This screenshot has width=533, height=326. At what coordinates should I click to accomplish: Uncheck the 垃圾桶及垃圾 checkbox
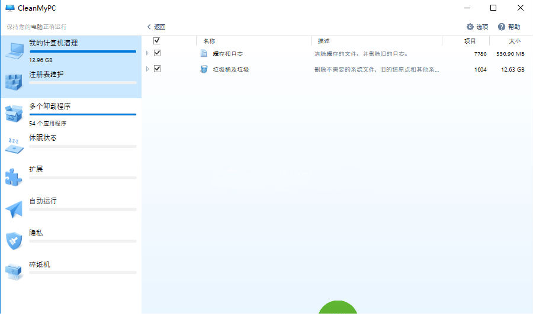pos(157,69)
